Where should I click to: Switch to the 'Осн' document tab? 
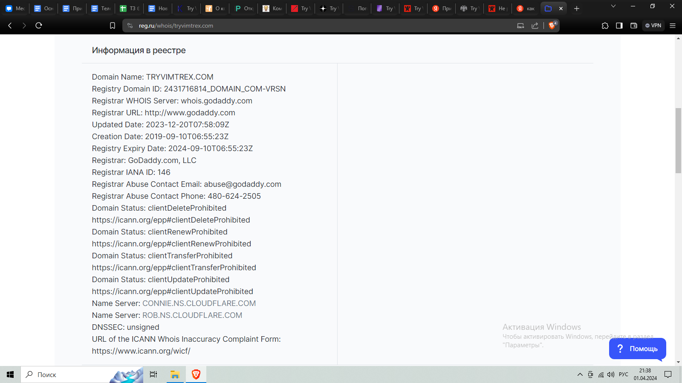[x=43, y=9]
